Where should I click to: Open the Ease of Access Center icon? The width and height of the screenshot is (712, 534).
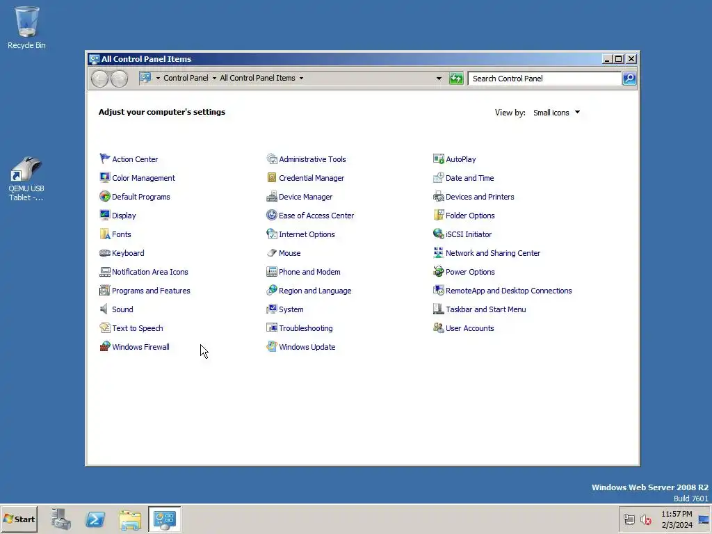coord(272,215)
